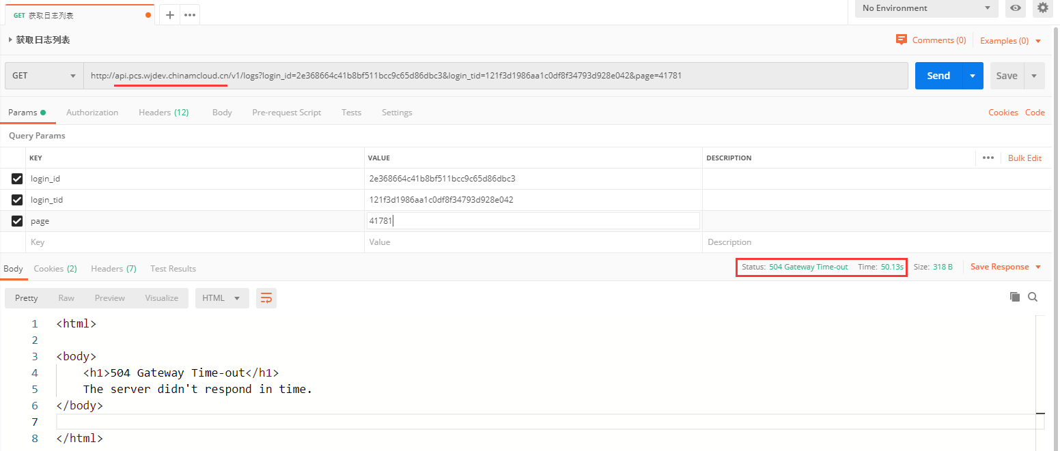Open environment settings gear icon
The height and width of the screenshot is (451, 1060).
tap(1042, 8)
